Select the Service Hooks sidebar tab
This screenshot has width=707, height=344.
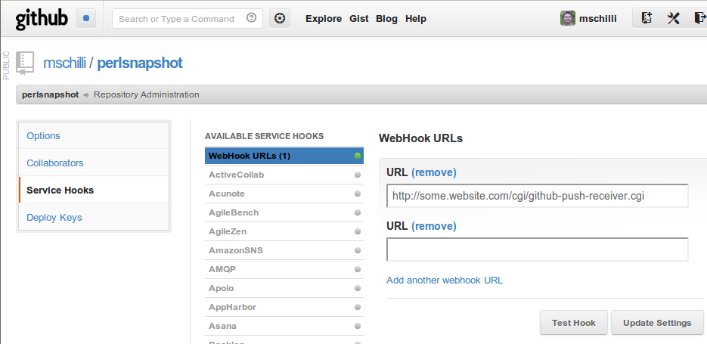tap(94, 191)
